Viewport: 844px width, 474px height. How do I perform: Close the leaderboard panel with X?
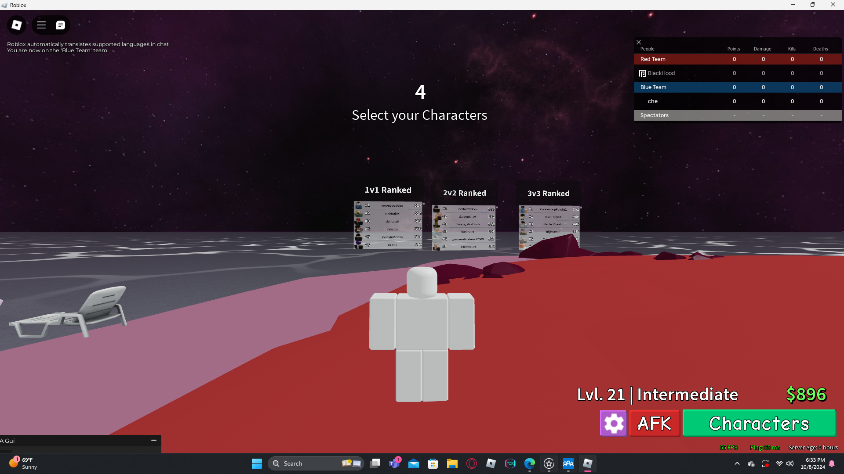[639, 42]
